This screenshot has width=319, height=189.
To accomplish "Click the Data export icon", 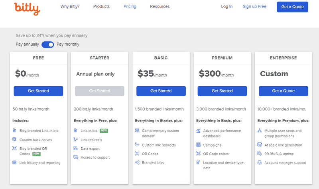I will pyautogui.click(x=76, y=148).
